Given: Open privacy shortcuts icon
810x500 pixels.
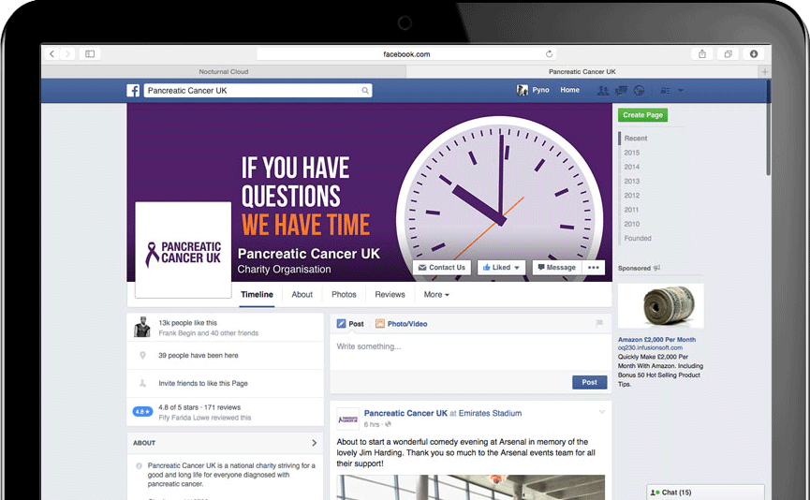Looking at the screenshot, I should tap(665, 91).
